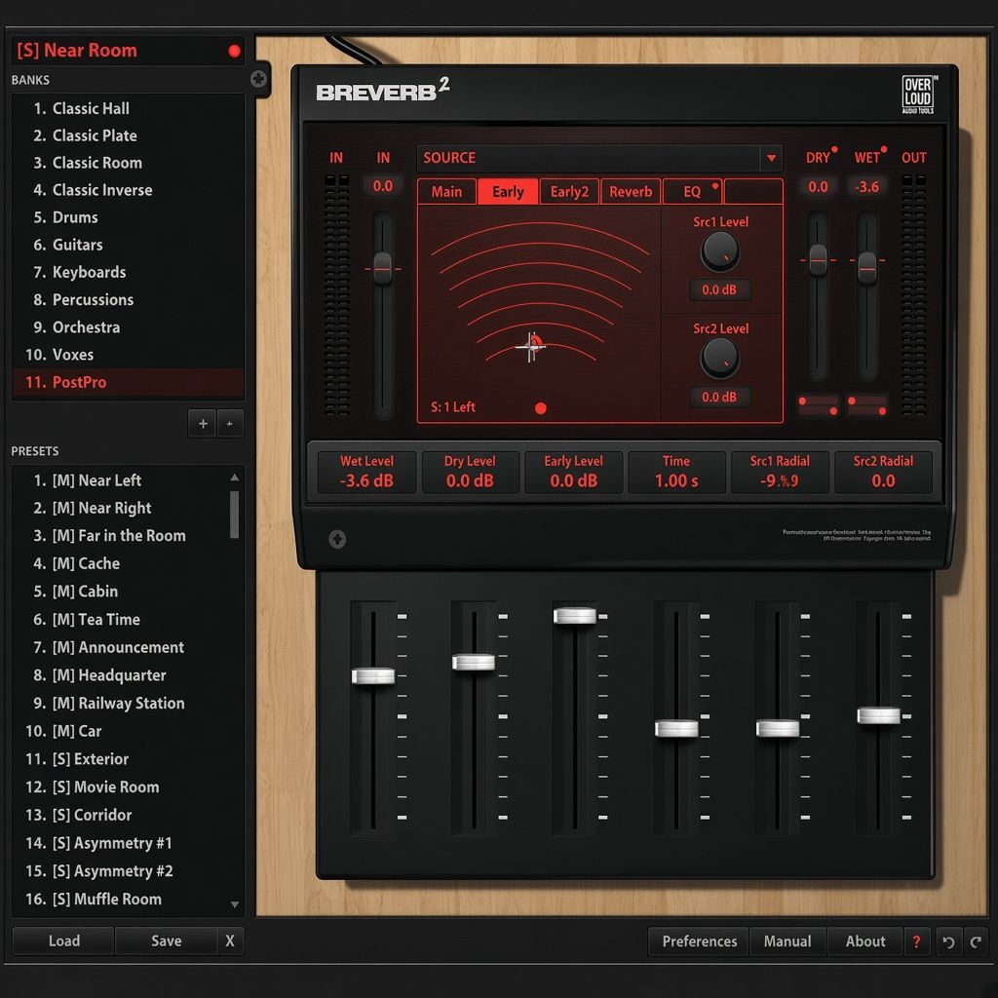Click the undo arrow icon
998x998 pixels.
tap(948, 941)
